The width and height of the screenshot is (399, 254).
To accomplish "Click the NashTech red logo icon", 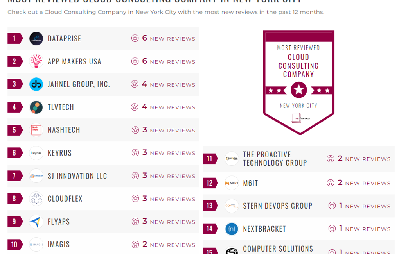I will tap(36, 130).
